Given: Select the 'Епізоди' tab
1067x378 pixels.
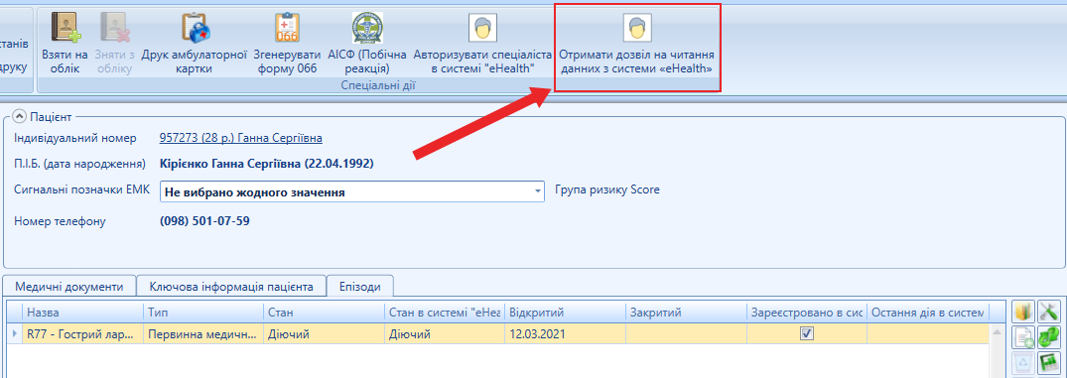Looking at the screenshot, I should coord(360,286).
